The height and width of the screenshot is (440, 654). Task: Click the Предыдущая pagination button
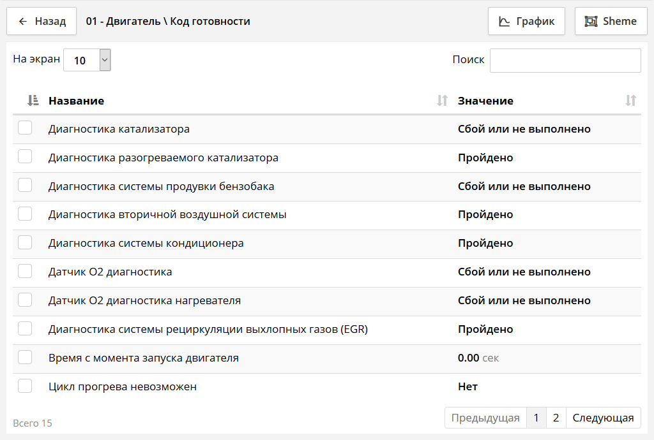485,418
